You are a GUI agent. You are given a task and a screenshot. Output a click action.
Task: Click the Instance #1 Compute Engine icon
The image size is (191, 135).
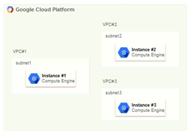click(34, 78)
